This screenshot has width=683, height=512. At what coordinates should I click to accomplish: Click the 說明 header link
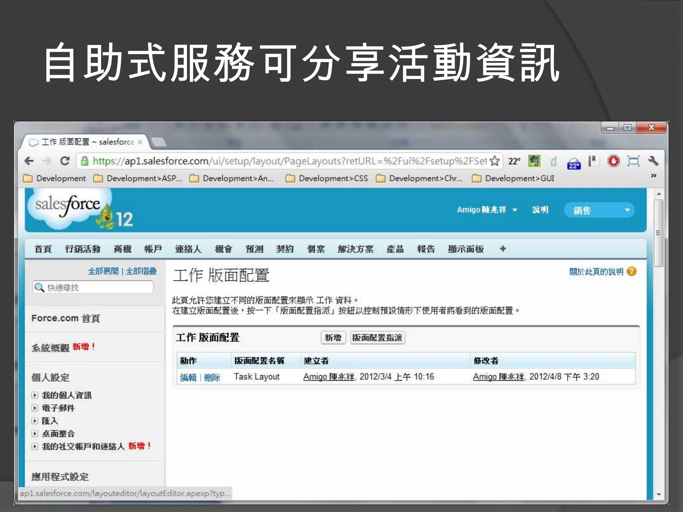point(540,210)
